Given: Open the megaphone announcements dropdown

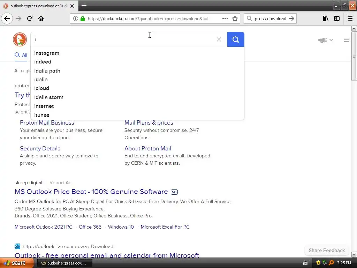Looking at the screenshot, I should 325,40.
